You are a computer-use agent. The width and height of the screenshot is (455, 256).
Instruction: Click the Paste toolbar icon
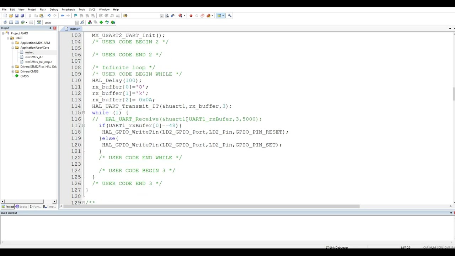(x=41, y=16)
